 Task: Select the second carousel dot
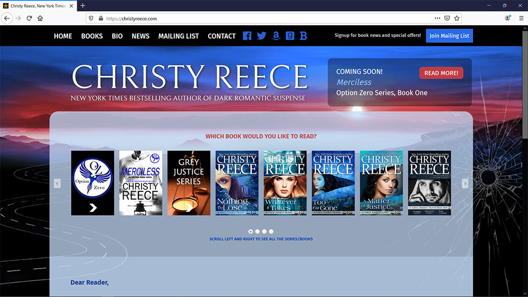[258, 232]
